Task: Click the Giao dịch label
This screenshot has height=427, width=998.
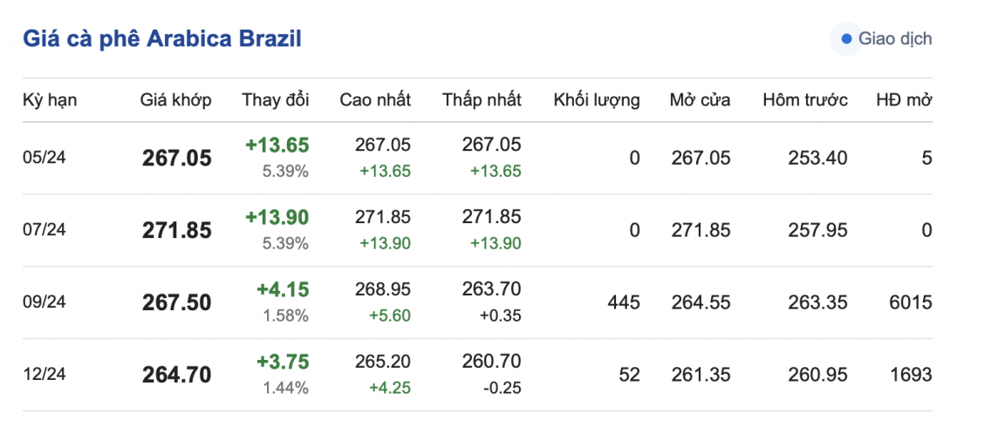Action: 895,39
